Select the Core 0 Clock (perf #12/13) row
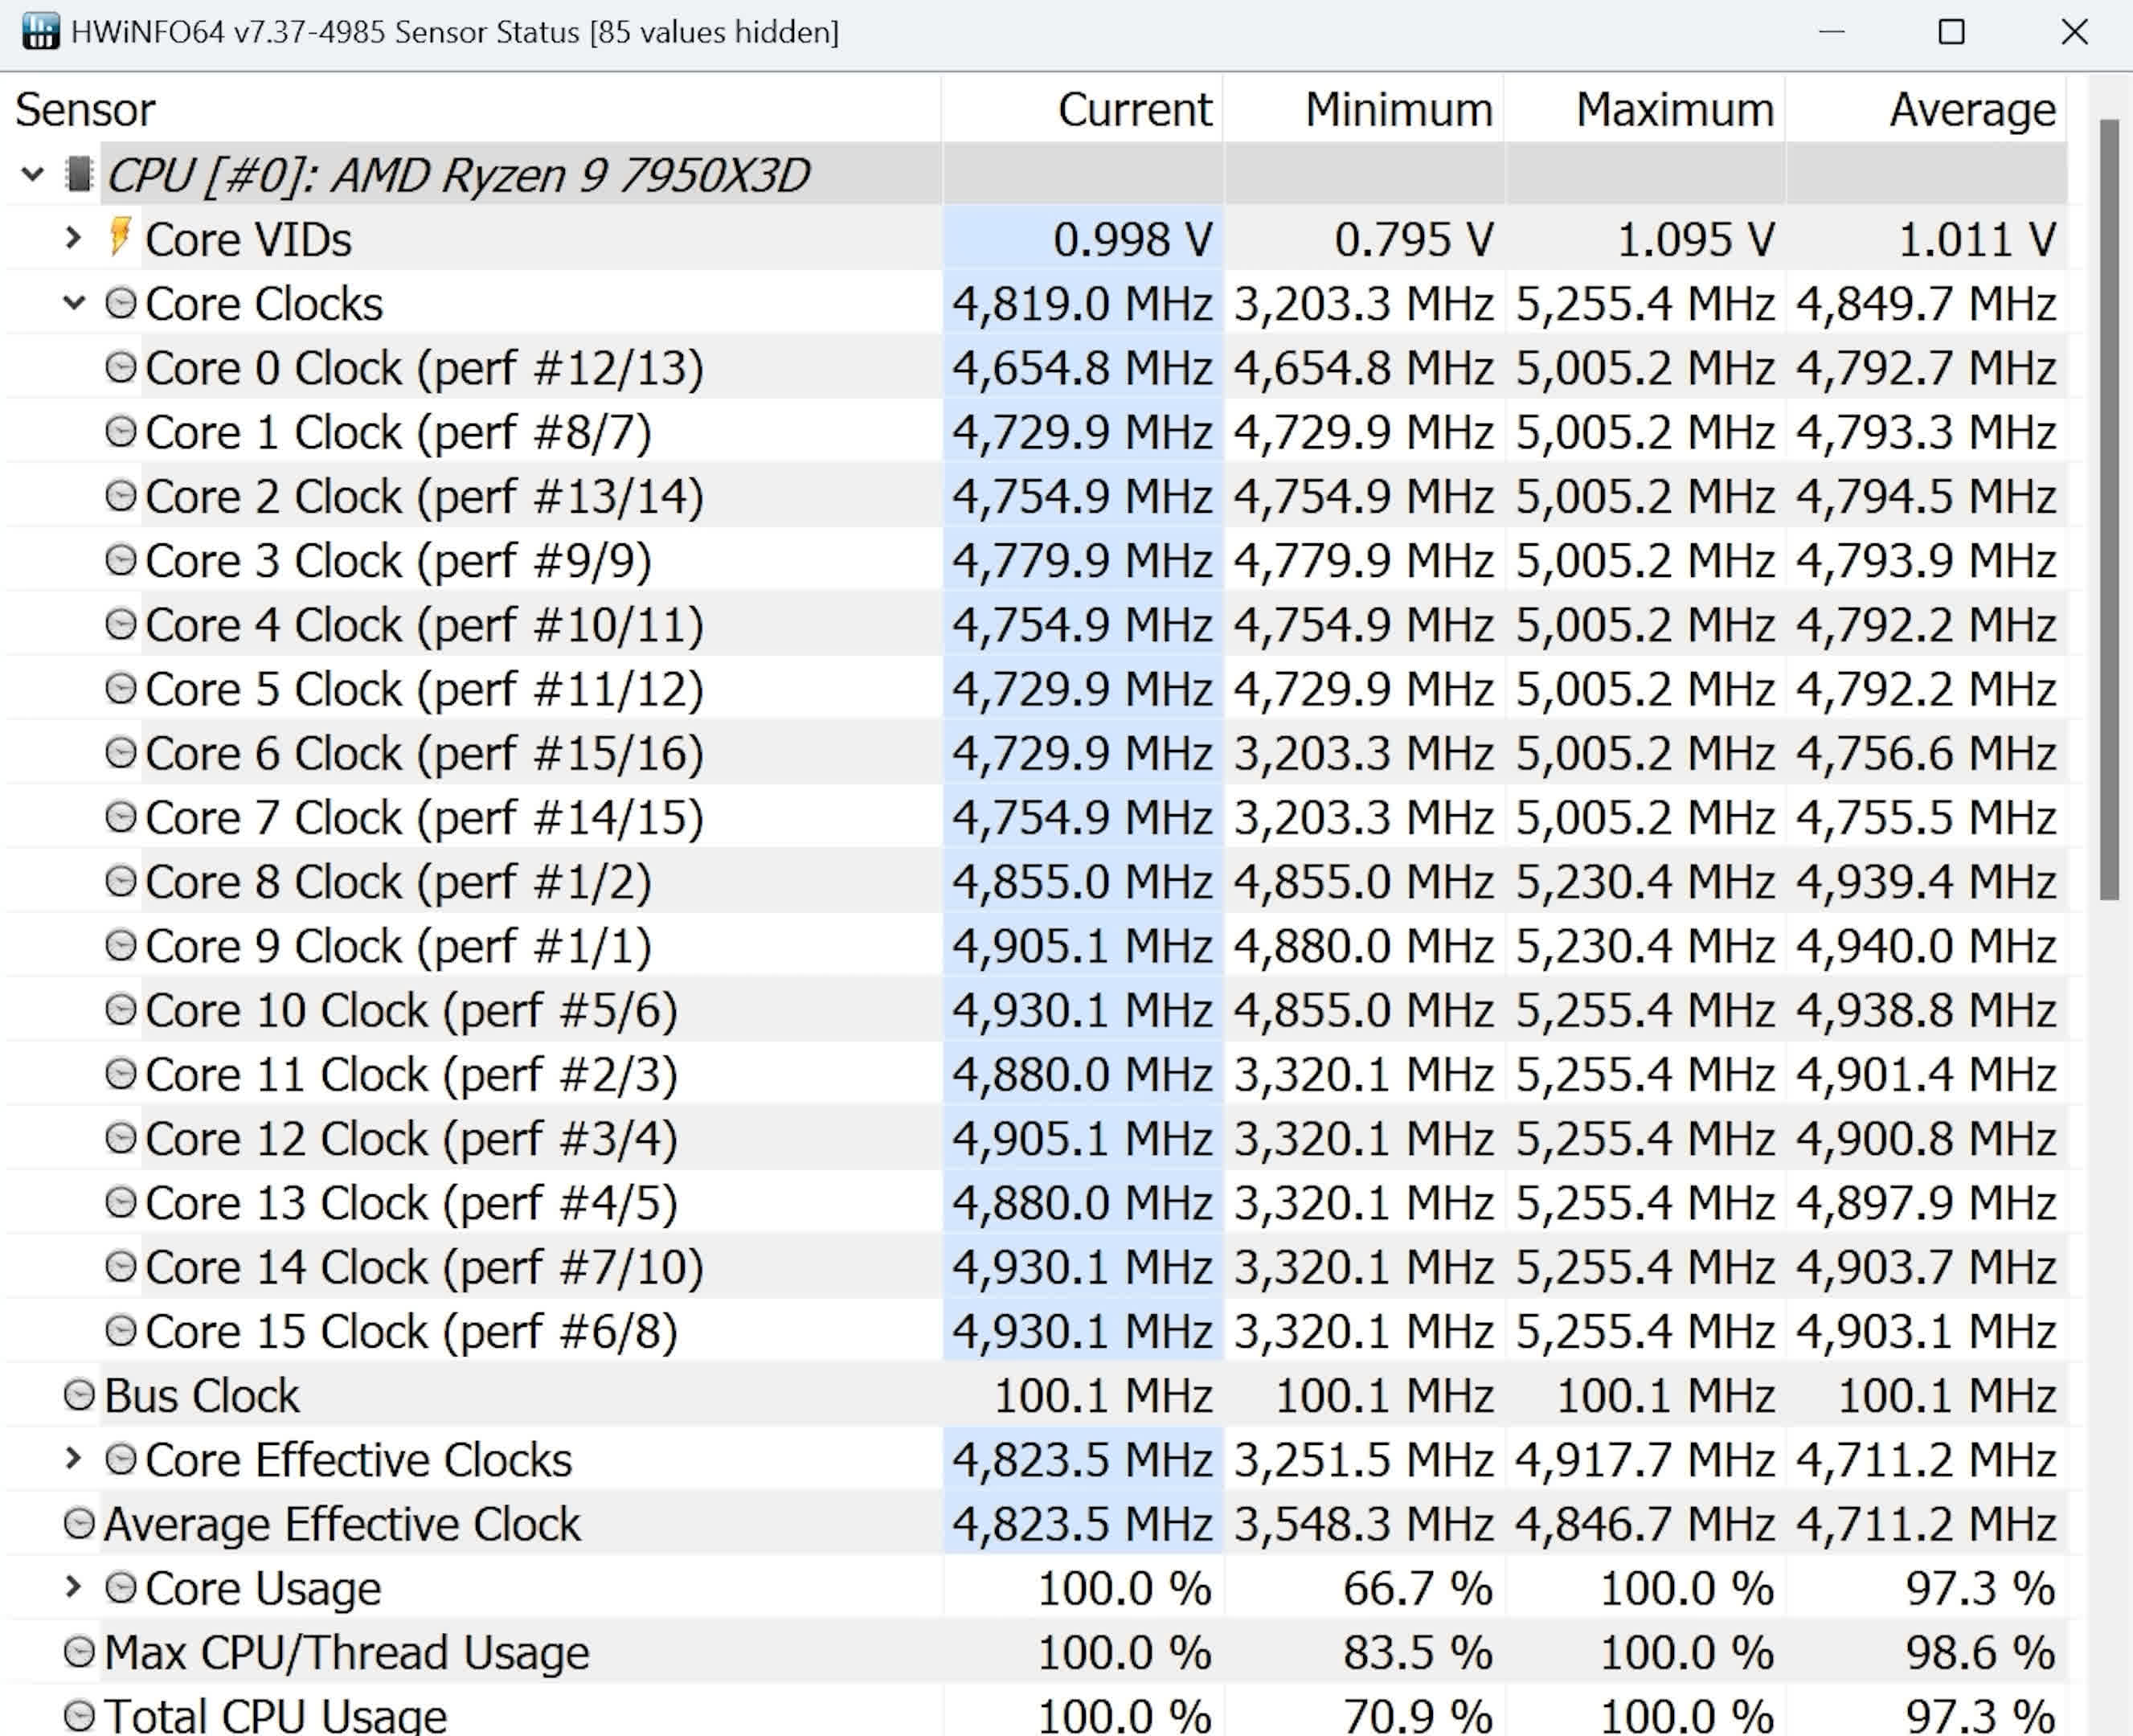Viewport: 2133px width, 1736px height. coord(424,368)
